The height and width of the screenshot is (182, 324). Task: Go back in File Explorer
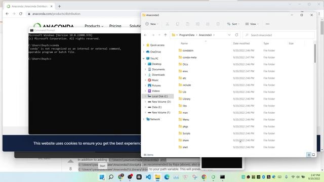145,35
